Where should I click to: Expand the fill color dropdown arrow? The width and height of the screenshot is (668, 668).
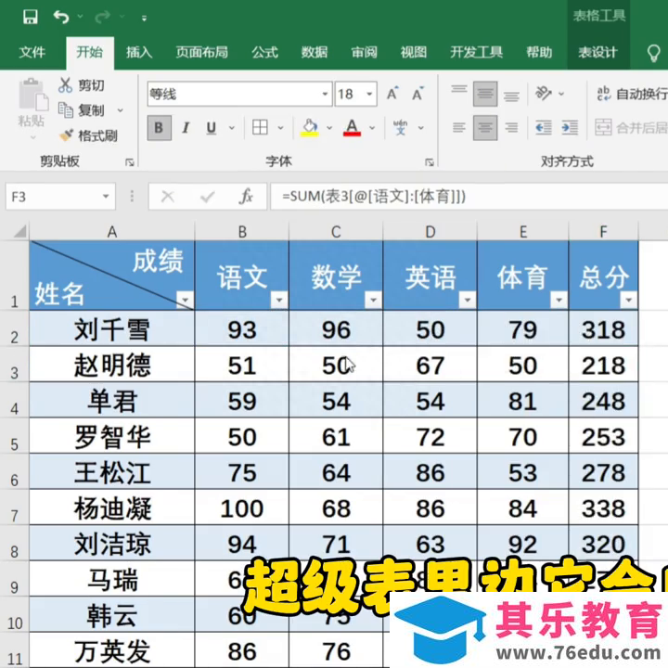[329, 128]
